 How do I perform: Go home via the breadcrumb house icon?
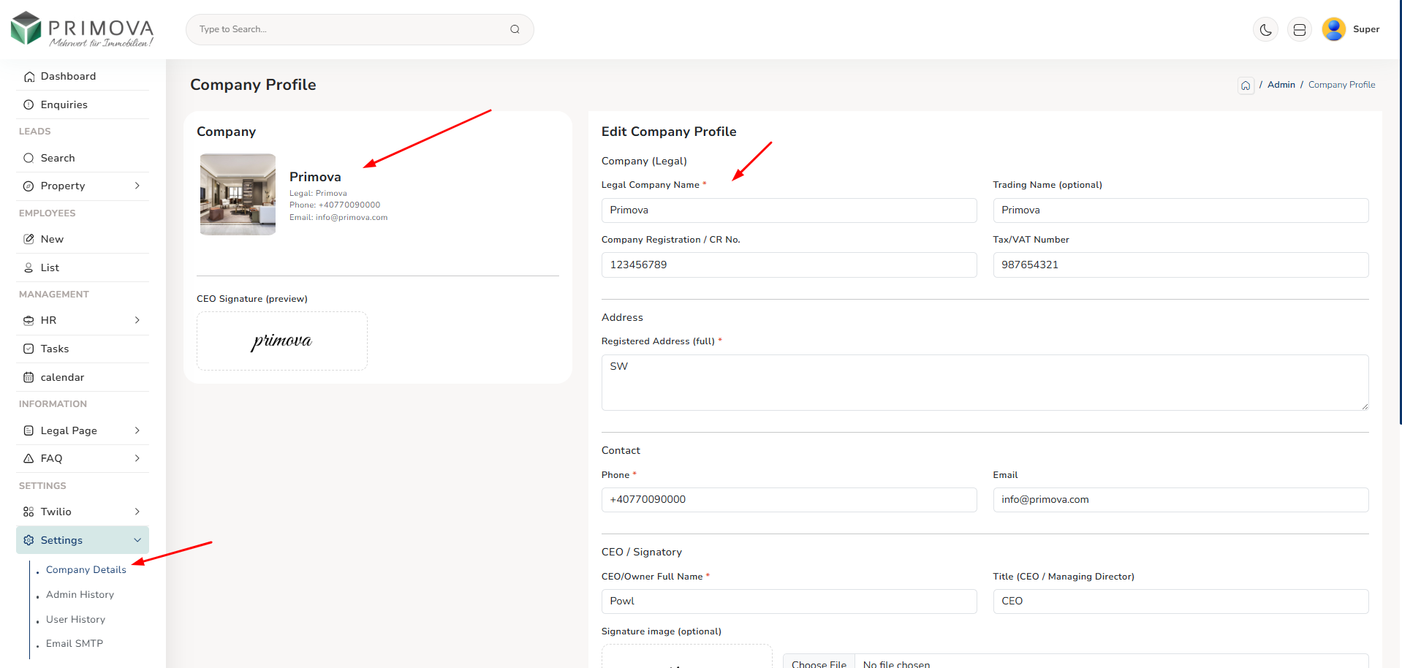(1246, 86)
